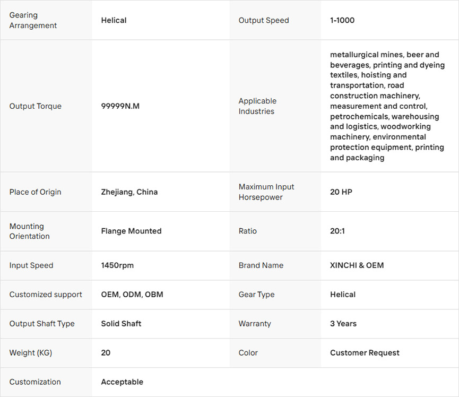Select the Customer Request color value
The image size is (459, 397).
[365, 353]
